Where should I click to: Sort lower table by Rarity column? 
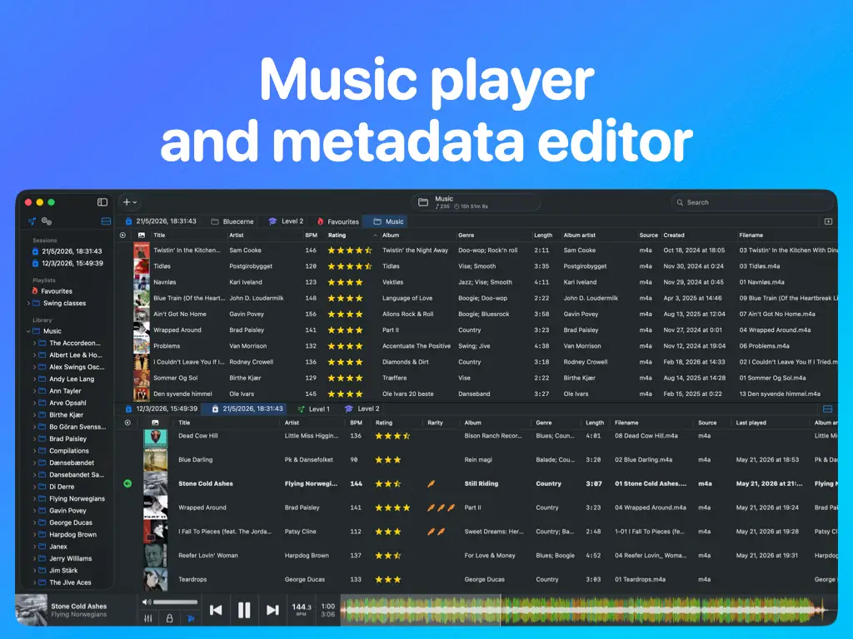[x=435, y=423]
